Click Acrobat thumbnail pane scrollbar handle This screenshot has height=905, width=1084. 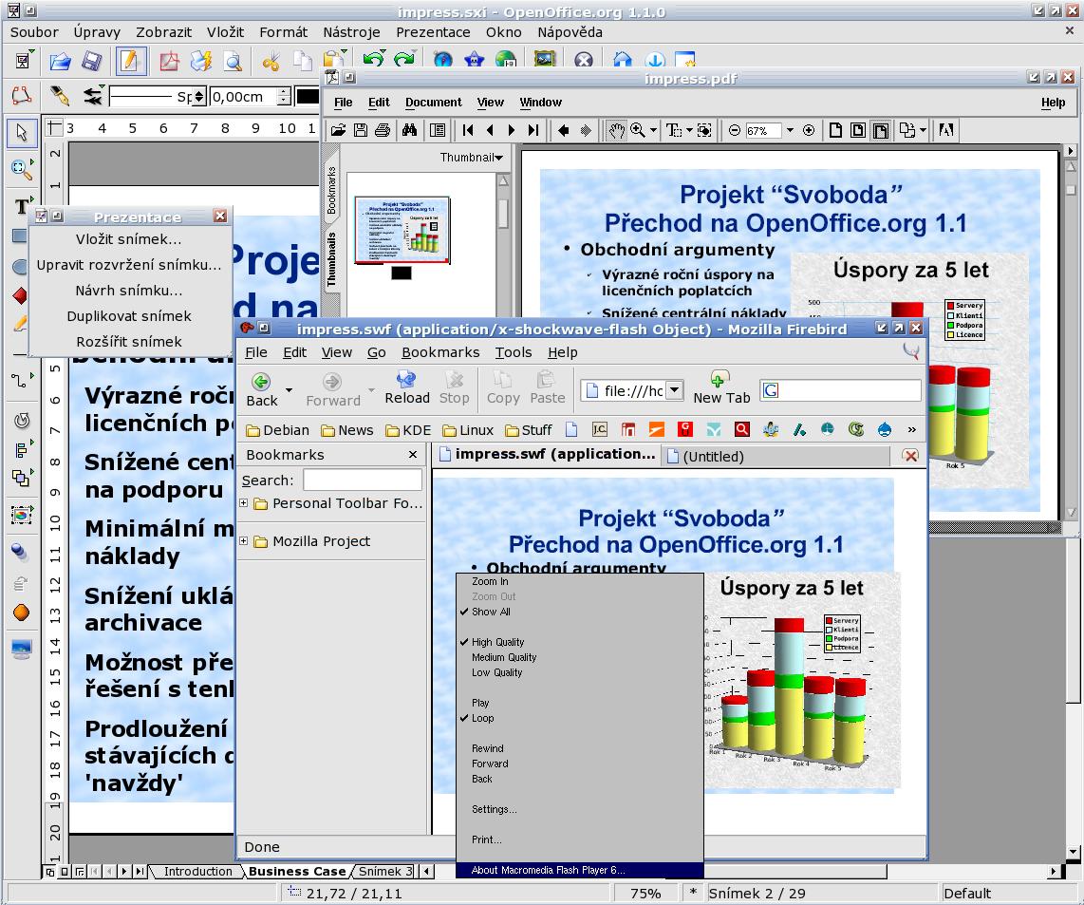[502, 213]
